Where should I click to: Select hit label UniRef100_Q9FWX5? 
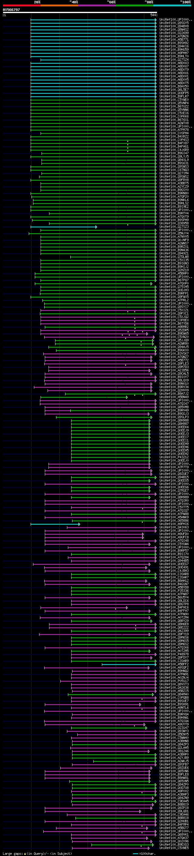(x=174, y=297)
